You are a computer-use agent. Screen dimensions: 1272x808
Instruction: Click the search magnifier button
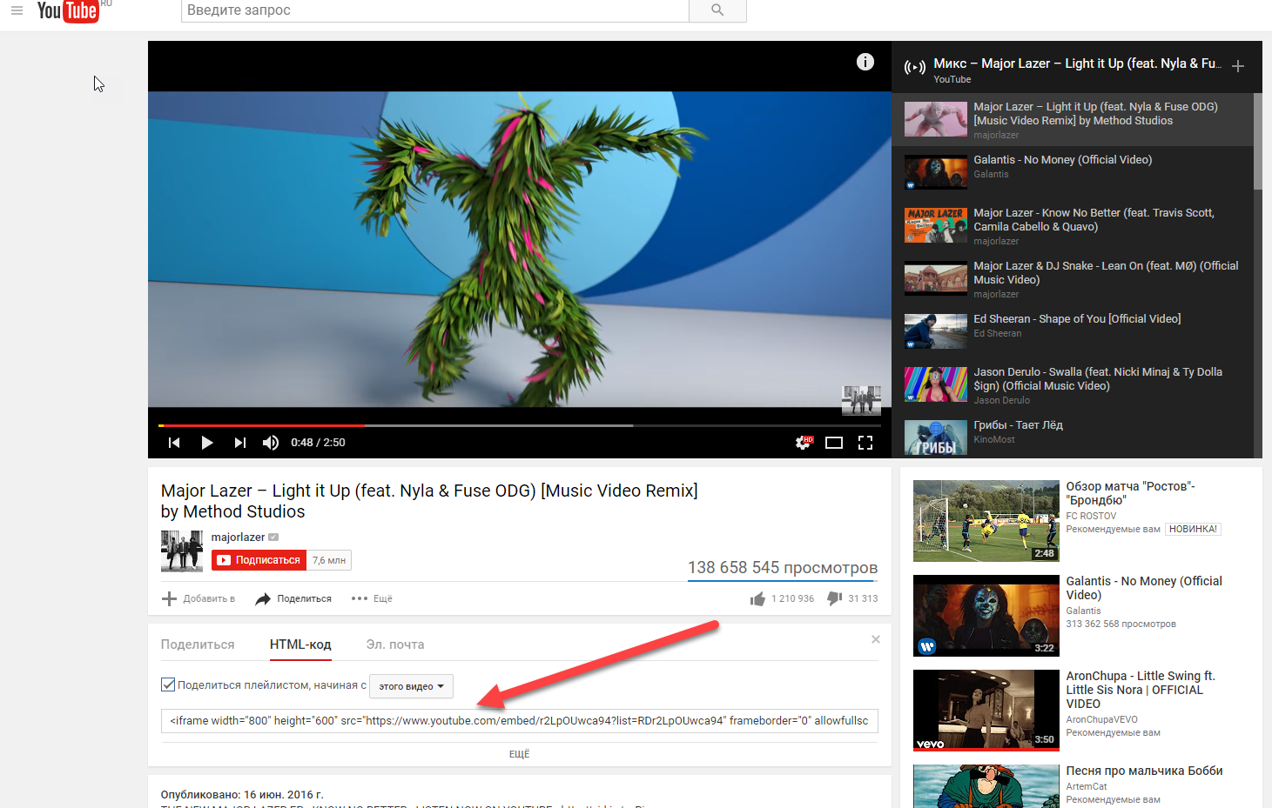[x=717, y=10]
